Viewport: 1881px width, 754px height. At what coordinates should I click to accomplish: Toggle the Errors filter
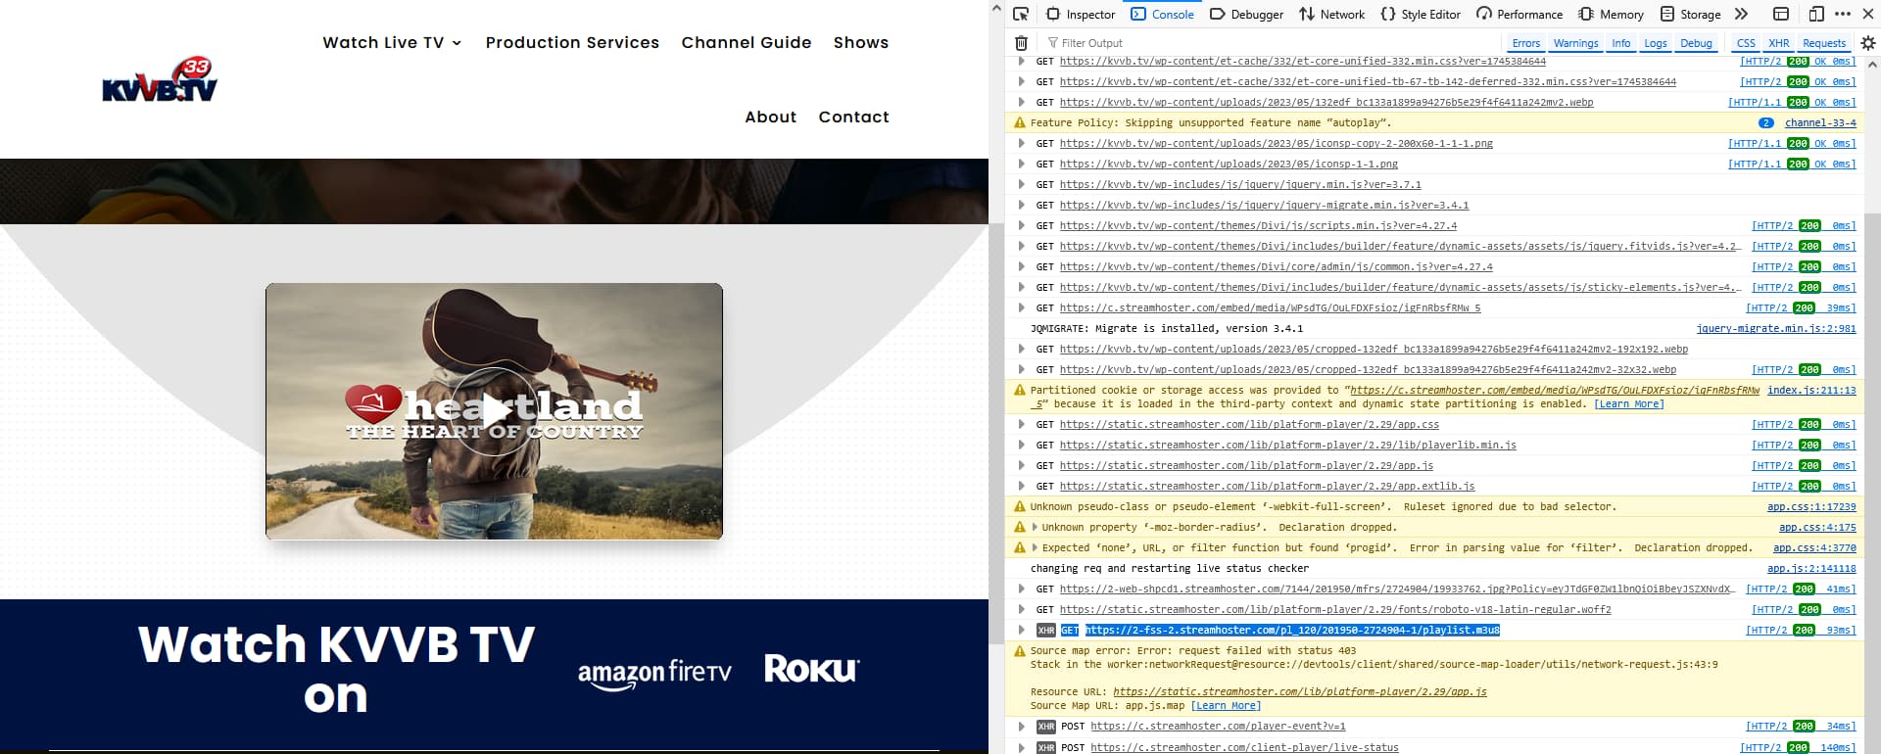(x=1525, y=43)
